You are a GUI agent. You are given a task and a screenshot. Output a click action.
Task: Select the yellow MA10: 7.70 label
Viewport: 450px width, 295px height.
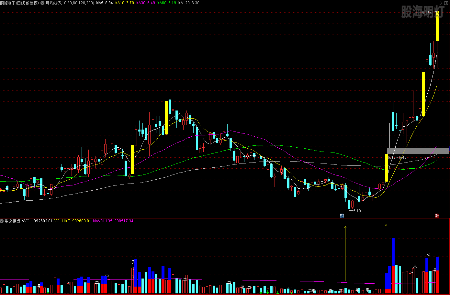(x=124, y=3)
